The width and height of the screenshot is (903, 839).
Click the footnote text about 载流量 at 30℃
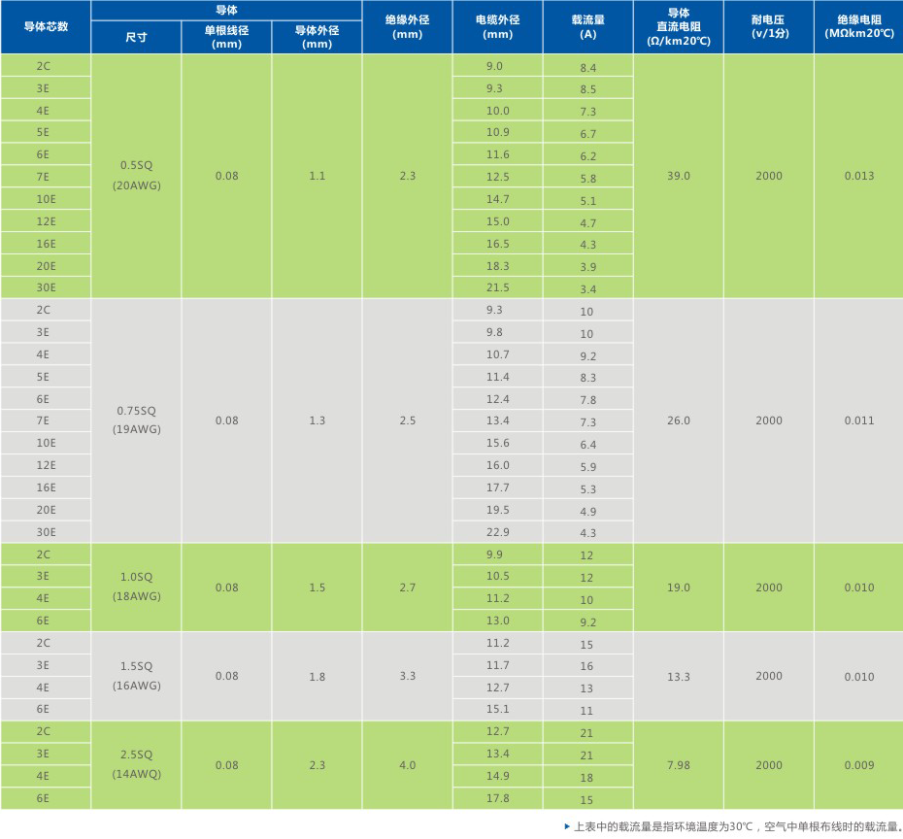pyautogui.click(x=738, y=826)
